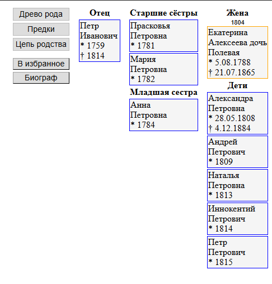
Task: Show the Цепь родства chain
Action: click(x=41, y=44)
